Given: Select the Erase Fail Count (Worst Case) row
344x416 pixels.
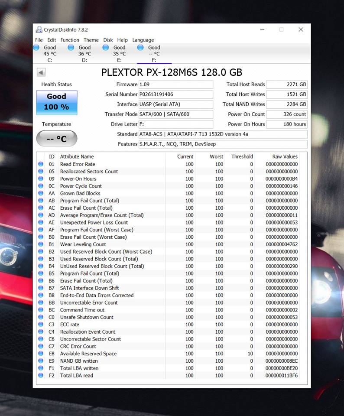Looking at the screenshot, I should coord(168,237).
